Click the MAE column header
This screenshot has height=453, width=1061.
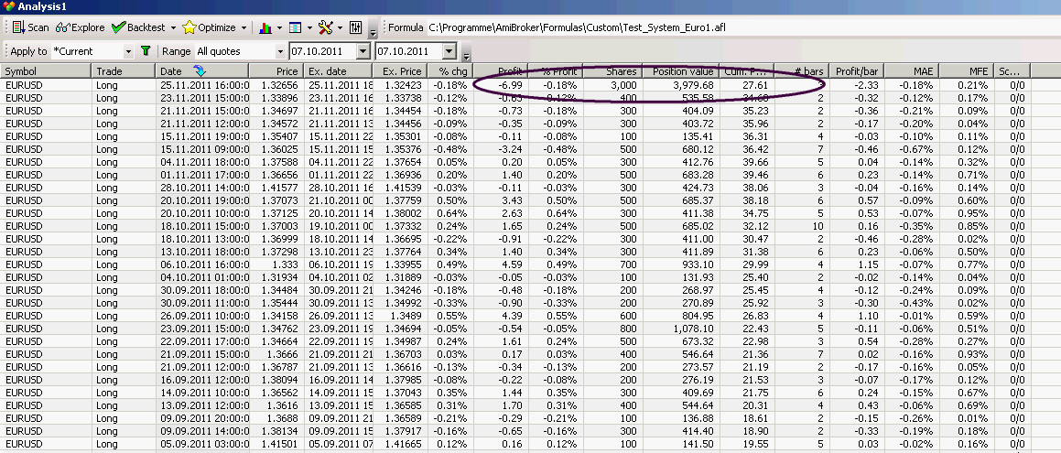pos(922,70)
